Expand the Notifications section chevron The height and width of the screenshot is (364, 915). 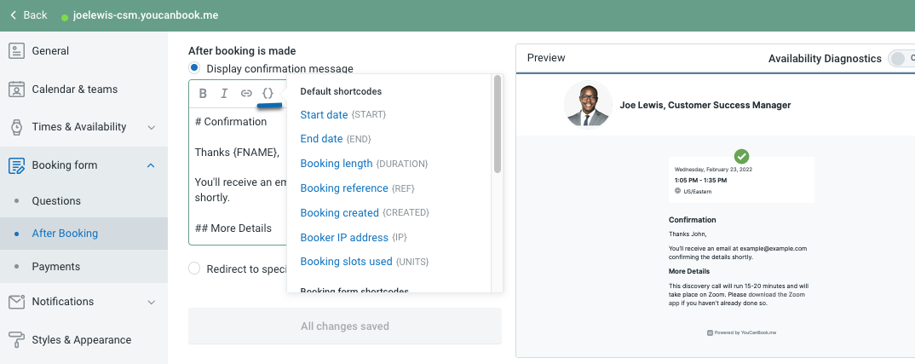(151, 302)
